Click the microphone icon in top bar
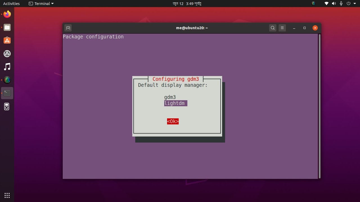The width and height of the screenshot is (360, 202). (x=341, y=4)
